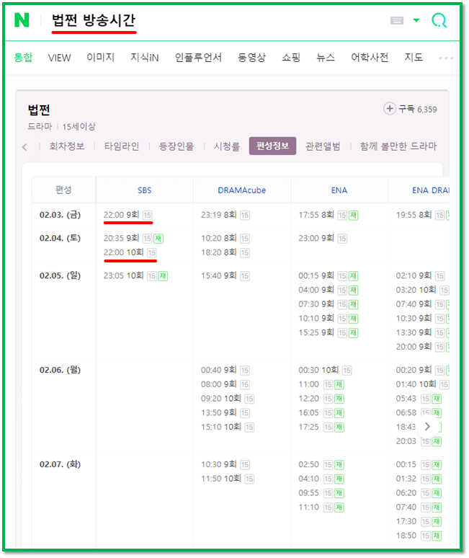
Task: Click ENA 09:55 rerun entry on 02.07
Action: 321,493
